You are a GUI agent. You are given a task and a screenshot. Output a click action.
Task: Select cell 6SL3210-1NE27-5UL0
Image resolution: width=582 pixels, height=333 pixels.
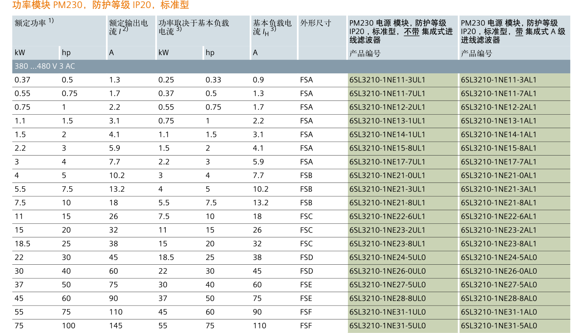click(x=388, y=285)
